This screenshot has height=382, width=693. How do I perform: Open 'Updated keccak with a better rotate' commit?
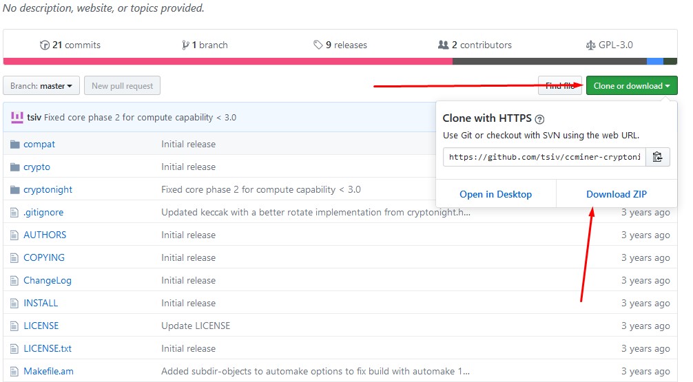316,213
